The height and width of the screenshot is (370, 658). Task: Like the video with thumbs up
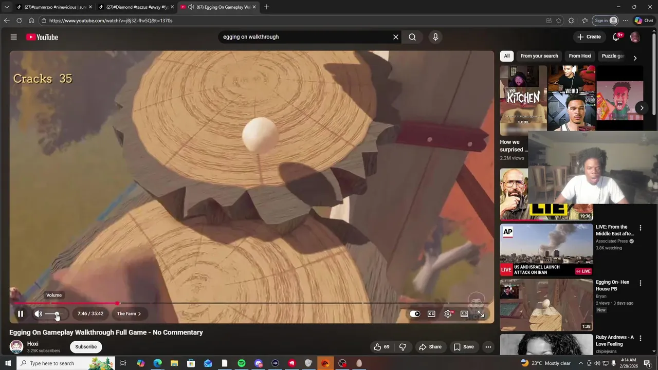pos(381,347)
